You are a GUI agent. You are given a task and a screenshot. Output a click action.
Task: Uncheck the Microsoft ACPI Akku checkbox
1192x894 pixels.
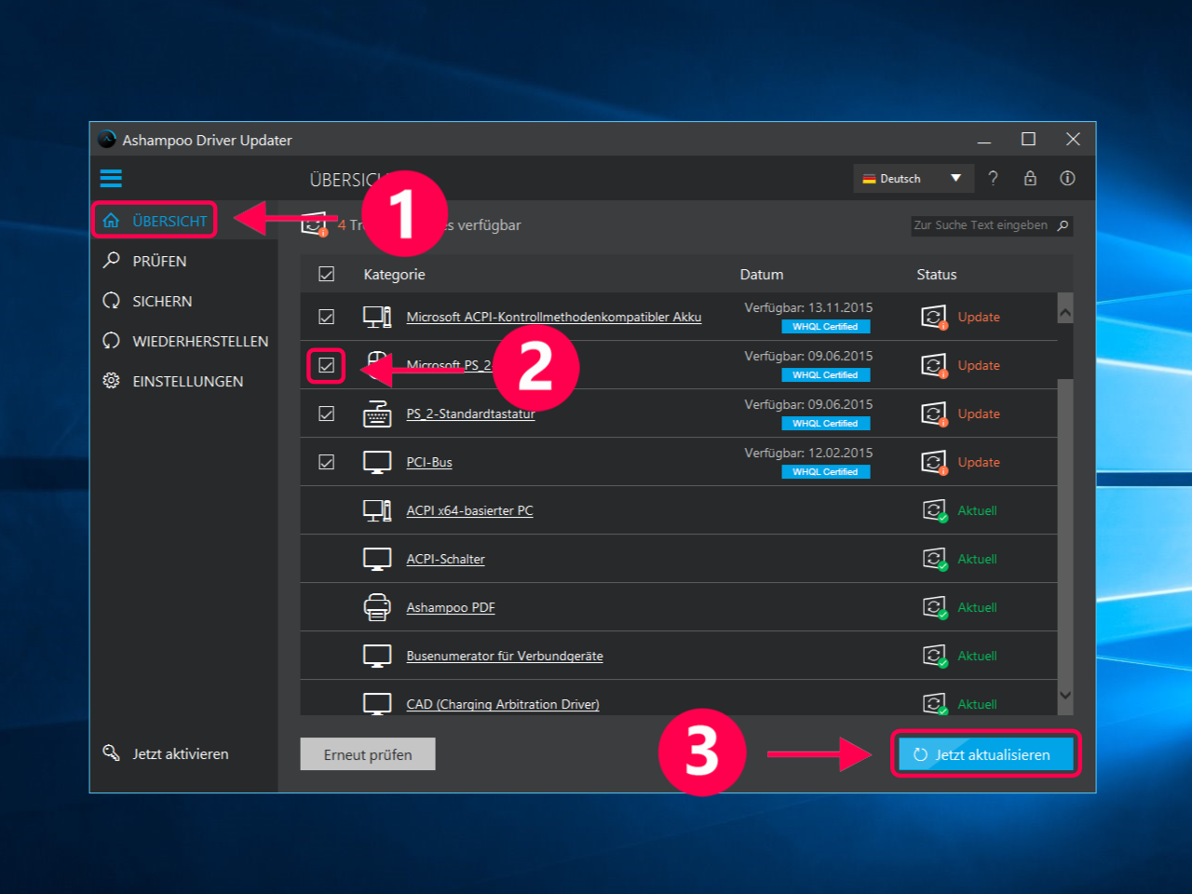[326, 317]
